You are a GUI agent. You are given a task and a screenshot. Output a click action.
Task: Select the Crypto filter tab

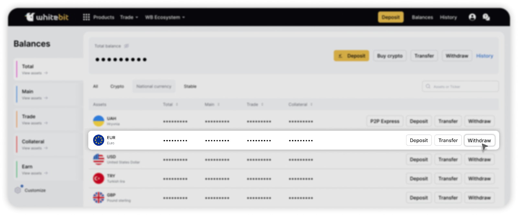click(117, 87)
